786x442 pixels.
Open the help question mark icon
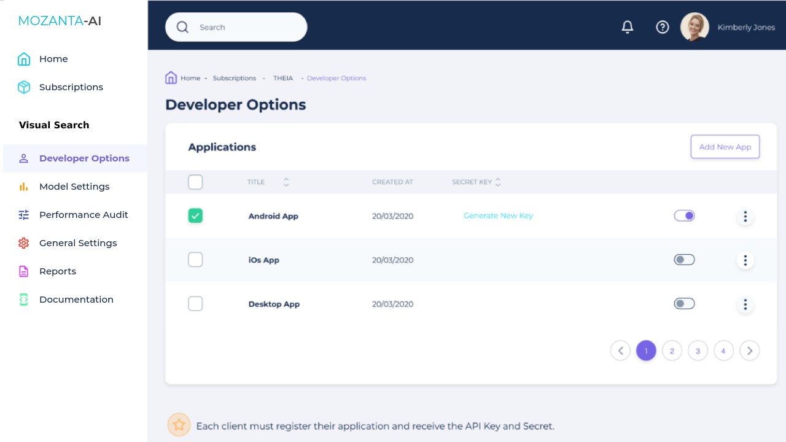[x=662, y=27]
